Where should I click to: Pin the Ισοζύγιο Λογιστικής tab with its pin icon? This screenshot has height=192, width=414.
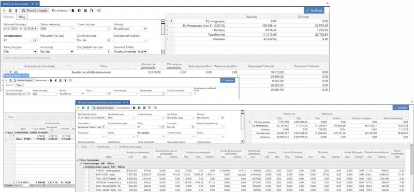tap(32, 4)
